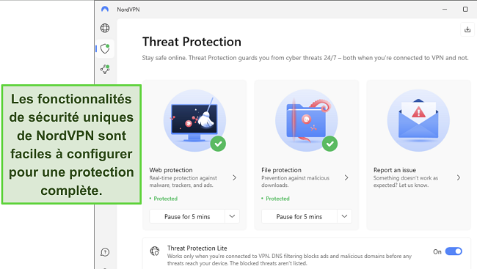Pause File protection for 5 mins

pyautogui.click(x=299, y=216)
